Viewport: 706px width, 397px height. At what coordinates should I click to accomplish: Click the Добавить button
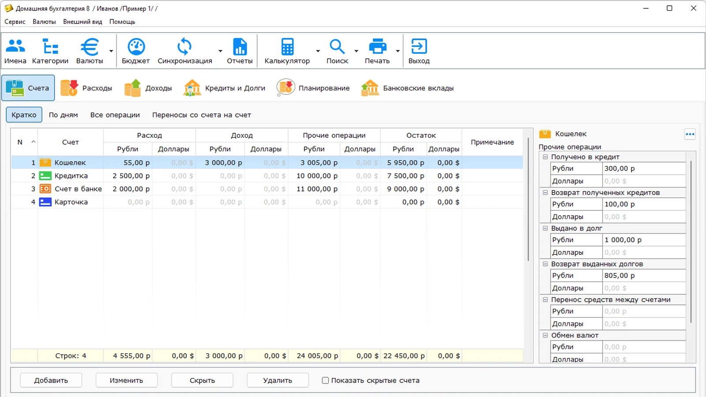[51, 380]
